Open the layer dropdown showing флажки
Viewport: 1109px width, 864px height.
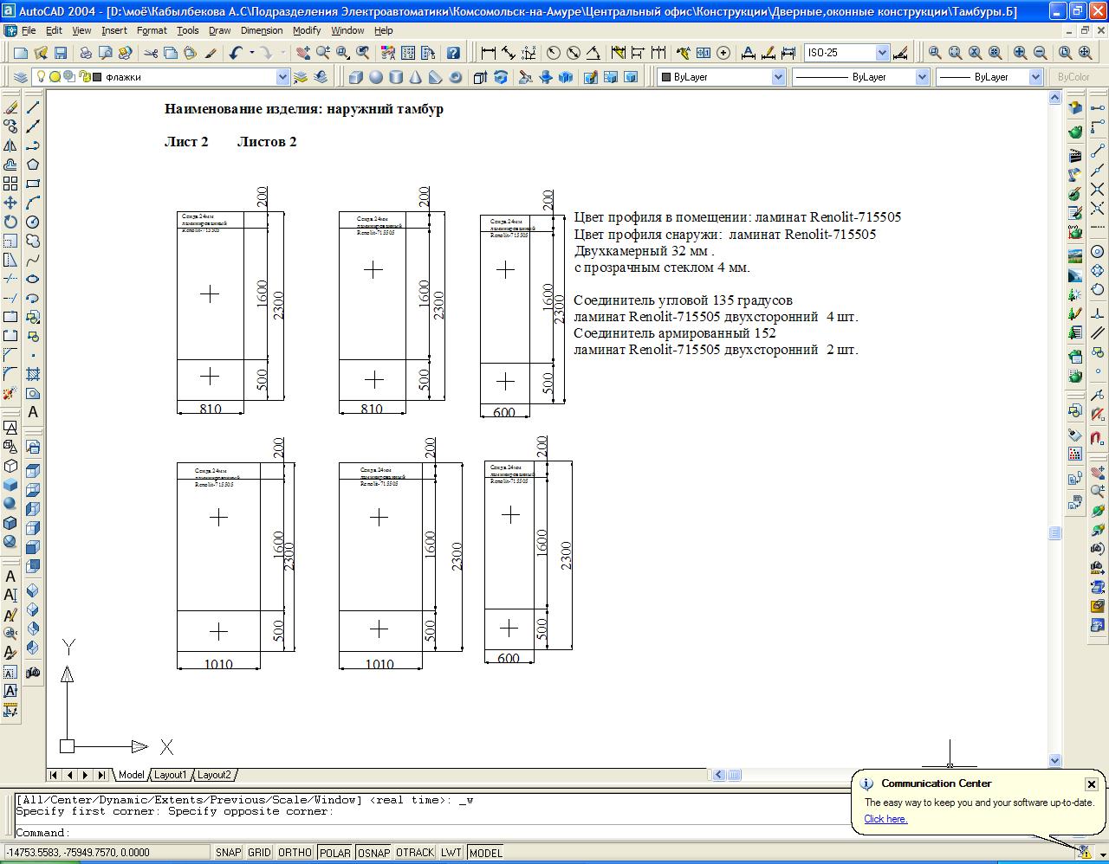point(282,77)
